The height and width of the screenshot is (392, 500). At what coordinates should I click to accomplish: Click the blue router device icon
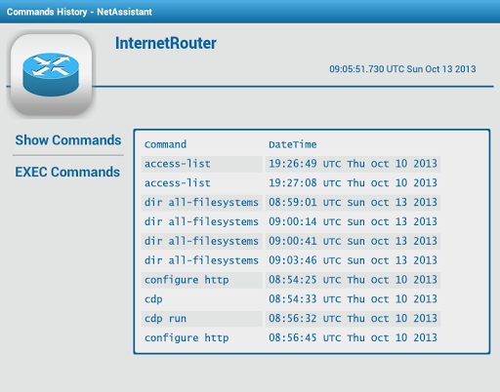[x=51, y=74]
